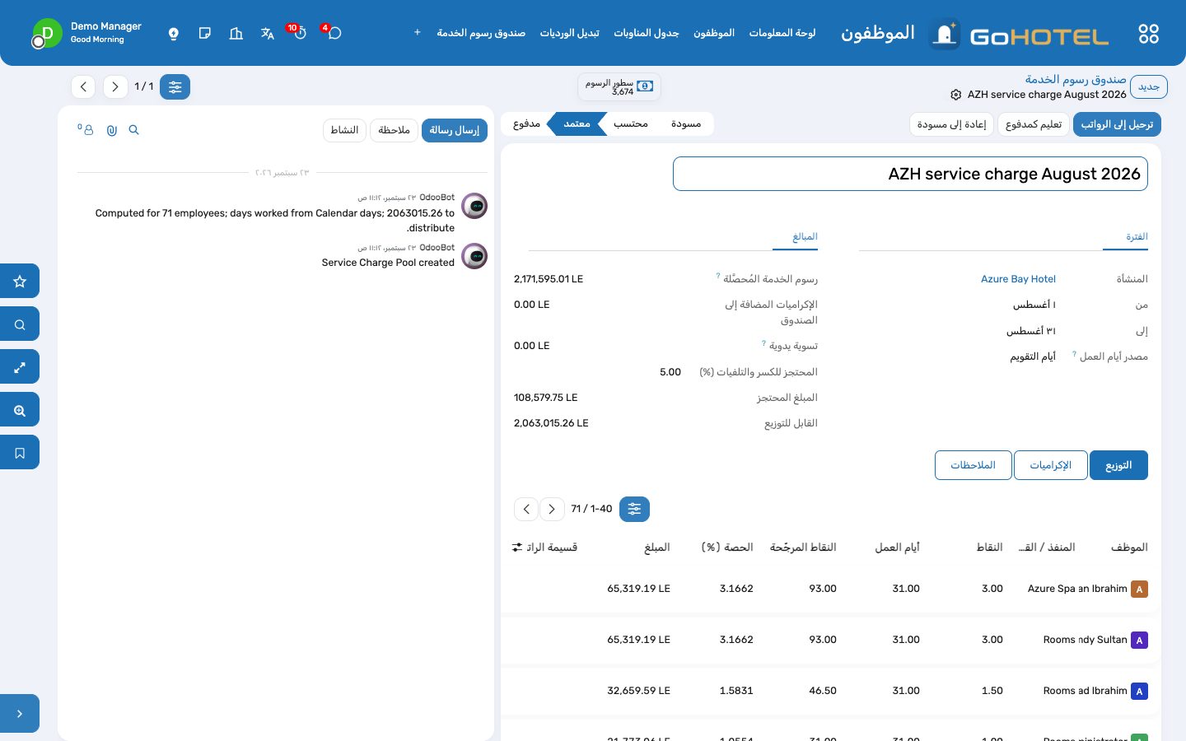1186x741 pixels.
Task: Open the chatter attachments paperclip icon
Action: click(x=112, y=130)
